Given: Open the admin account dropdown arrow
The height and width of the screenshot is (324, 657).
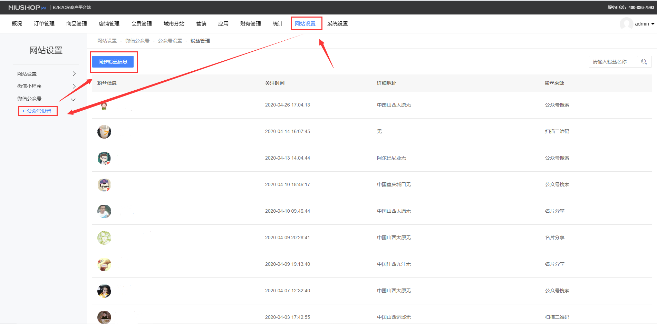Looking at the screenshot, I should pos(653,24).
